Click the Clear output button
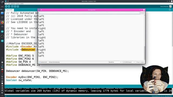Image resolution: width=173 pixels, height=97 pixels. coord(140,62)
